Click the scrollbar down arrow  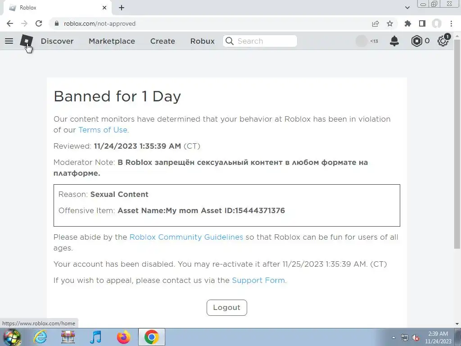pos(457,324)
